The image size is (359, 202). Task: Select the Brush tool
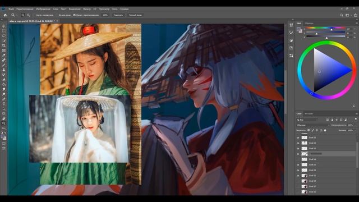pyautogui.click(x=4, y=65)
